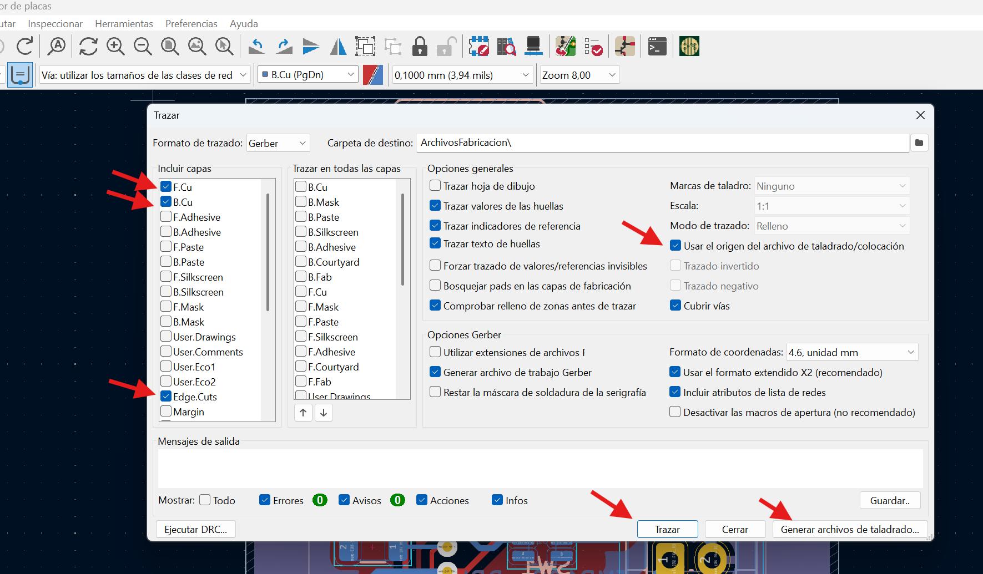
Task: Unlock the selected items
Action: (x=446, y=46)
